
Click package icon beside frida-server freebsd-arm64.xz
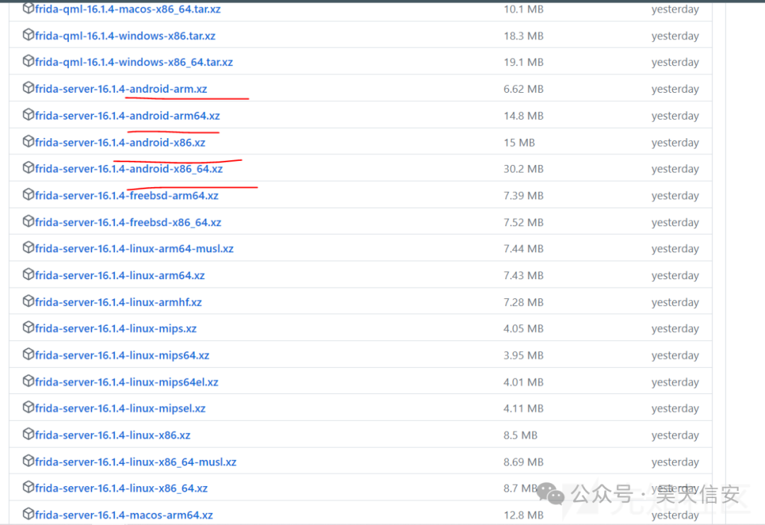click(x=28, y=195)
